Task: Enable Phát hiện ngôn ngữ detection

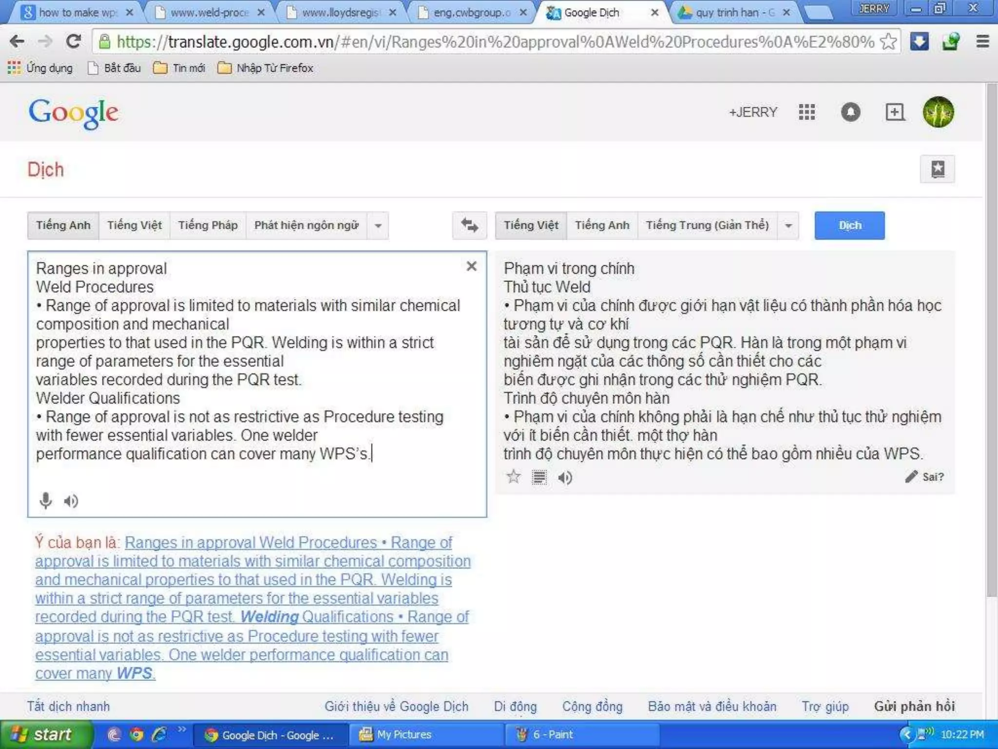Action: (x=306, y=225)
